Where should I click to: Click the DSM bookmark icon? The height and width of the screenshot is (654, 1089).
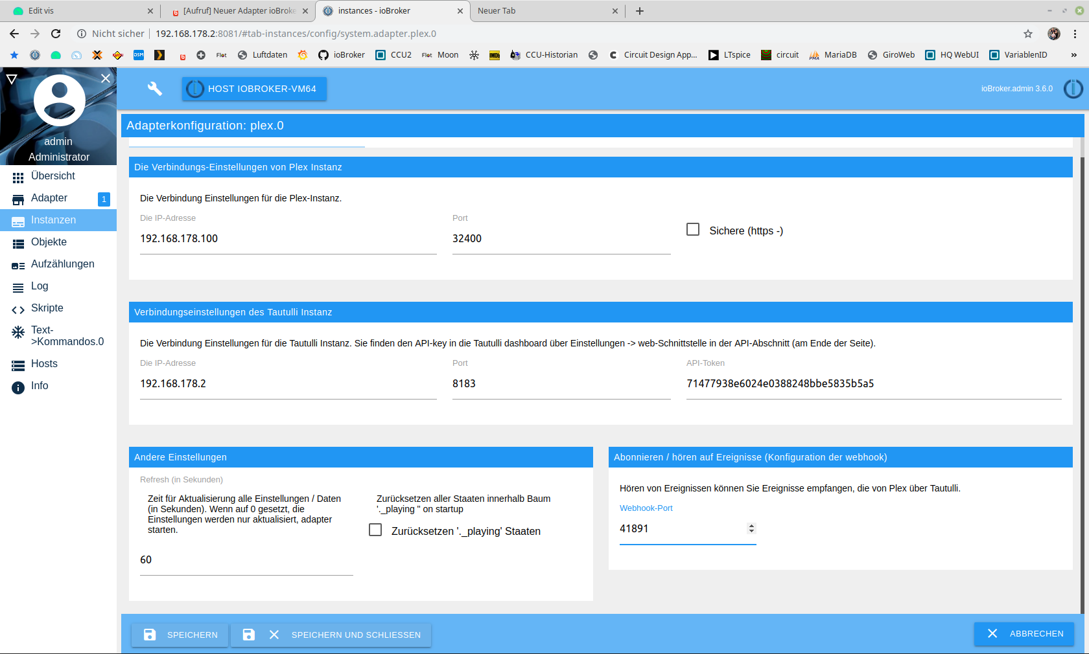(139, 55)
